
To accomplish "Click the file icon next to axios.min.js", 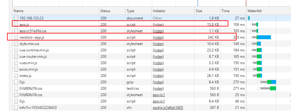I will (x=16, y=69).
